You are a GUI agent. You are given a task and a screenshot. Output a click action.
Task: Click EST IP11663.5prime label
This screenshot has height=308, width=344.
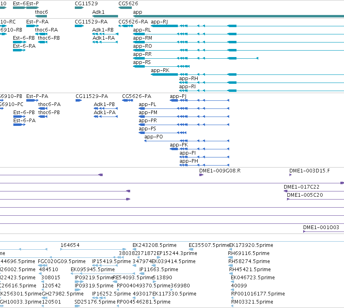(x=159, y=270)
